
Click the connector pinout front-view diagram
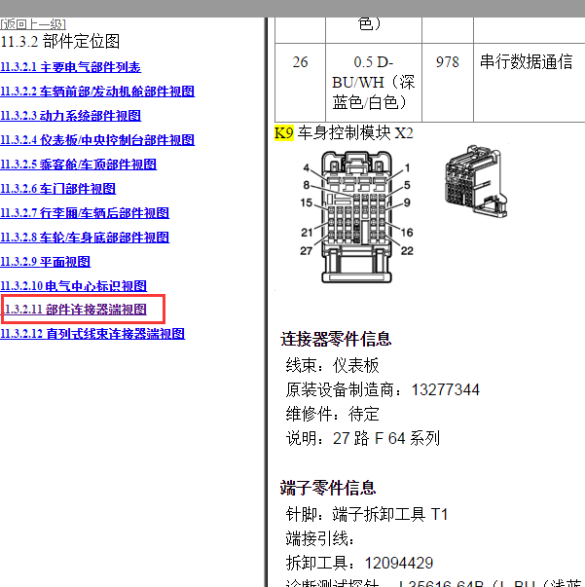(x=356, y=216)
